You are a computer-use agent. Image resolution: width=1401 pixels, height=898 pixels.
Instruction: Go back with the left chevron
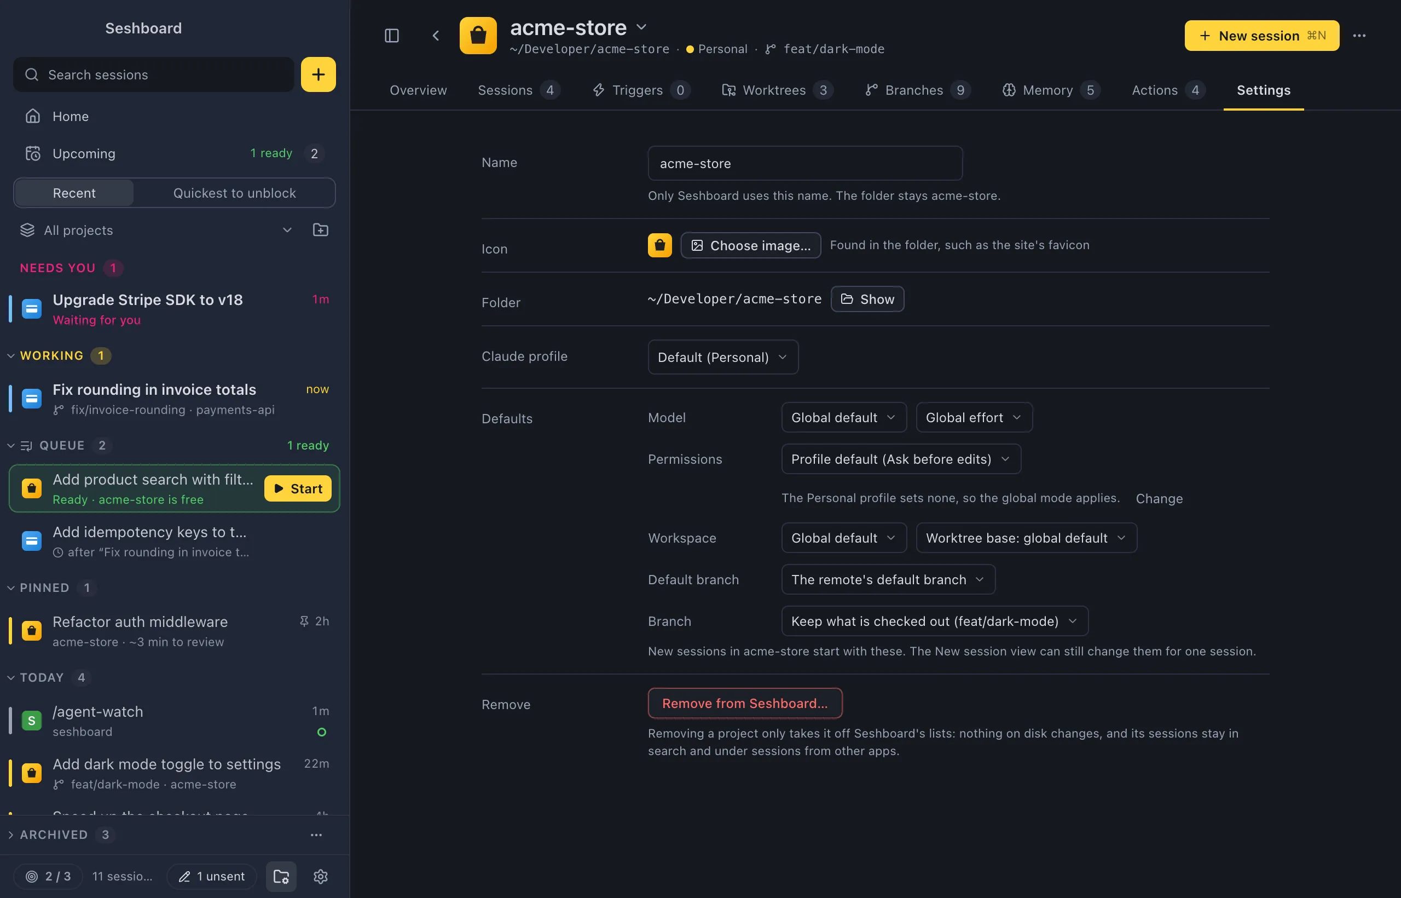435,36
